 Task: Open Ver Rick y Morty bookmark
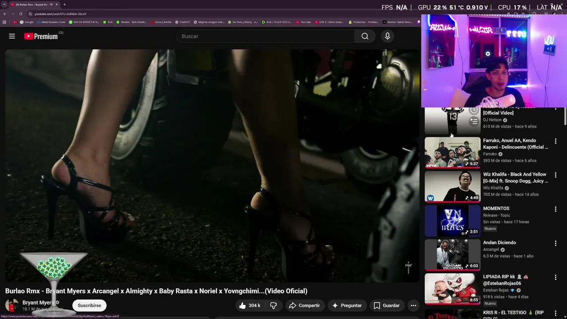[243, 22]
